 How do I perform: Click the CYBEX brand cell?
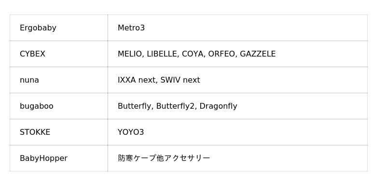point(58,54)
